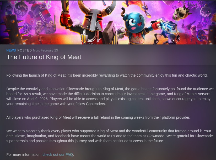Click the paragraph starting "Despite the creativity"
Image resolution: width=216 pixels, height=160 pixels.
coord(110,96)
